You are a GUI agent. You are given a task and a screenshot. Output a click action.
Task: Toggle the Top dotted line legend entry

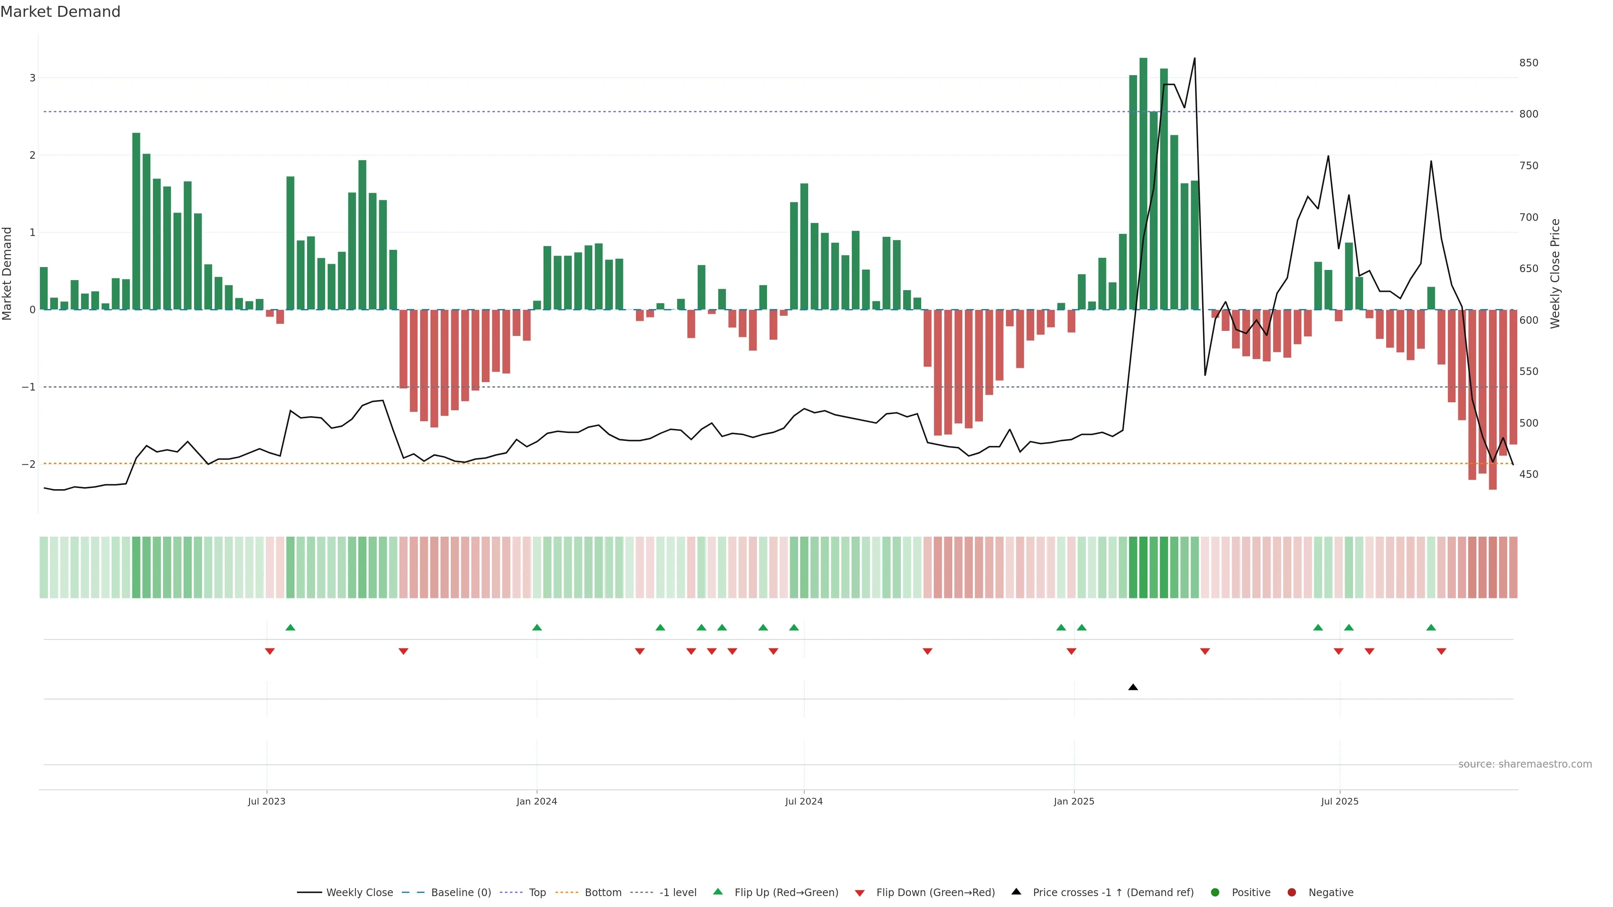(537, 892)
